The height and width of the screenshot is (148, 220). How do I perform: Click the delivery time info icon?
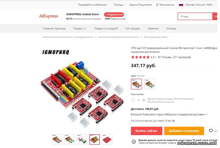coord(173,121)
